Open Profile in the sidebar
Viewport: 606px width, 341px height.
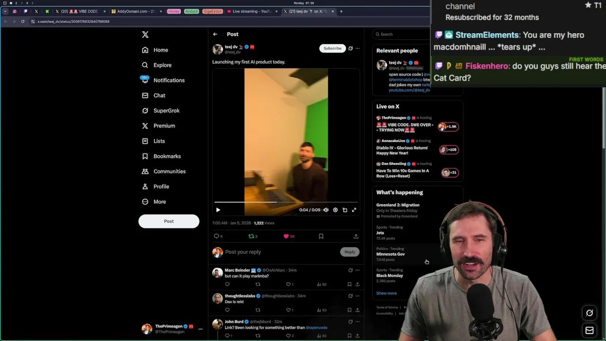tap(155, 186)
